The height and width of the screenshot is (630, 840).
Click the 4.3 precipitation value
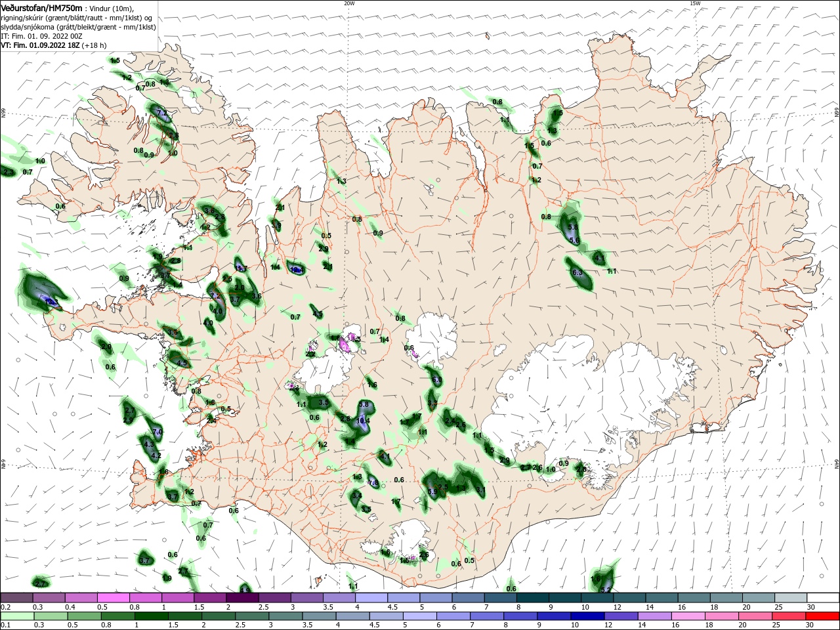[149, 444]
